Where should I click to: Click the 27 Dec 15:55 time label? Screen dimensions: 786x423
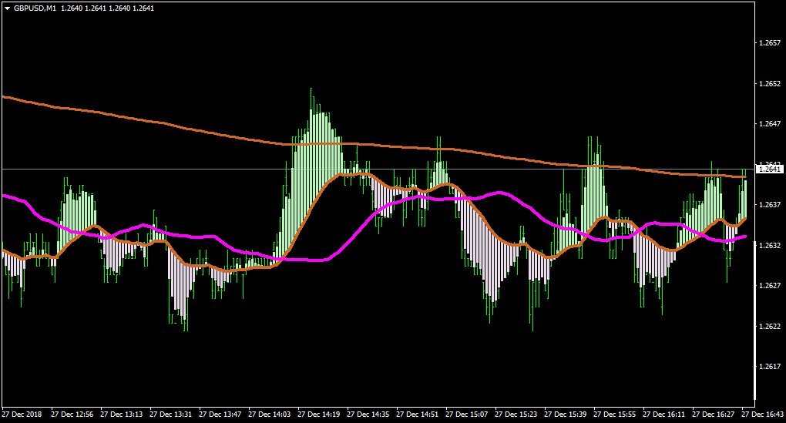coord(615,415)
